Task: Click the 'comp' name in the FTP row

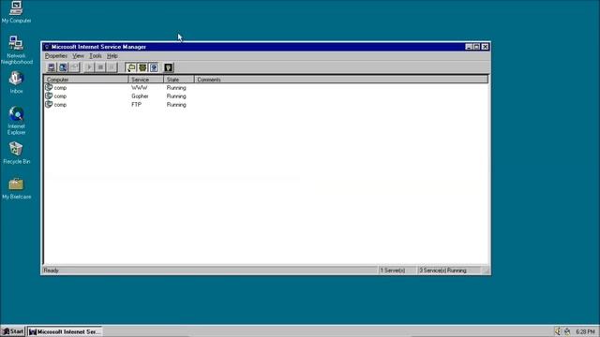Action: [x=60, y=105]
